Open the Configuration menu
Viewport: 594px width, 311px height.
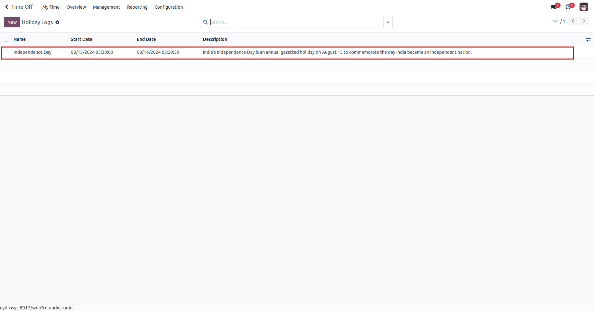[x=169, y=7]
